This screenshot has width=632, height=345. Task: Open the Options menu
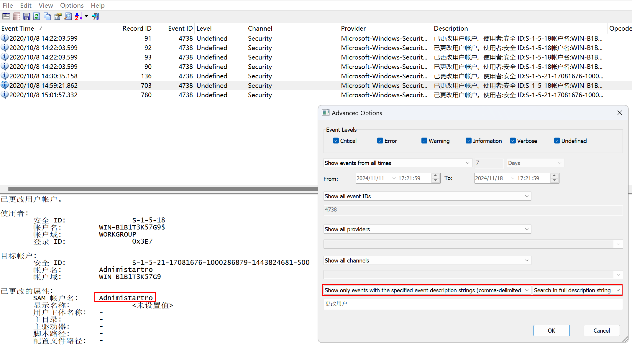tap(72, 5)
